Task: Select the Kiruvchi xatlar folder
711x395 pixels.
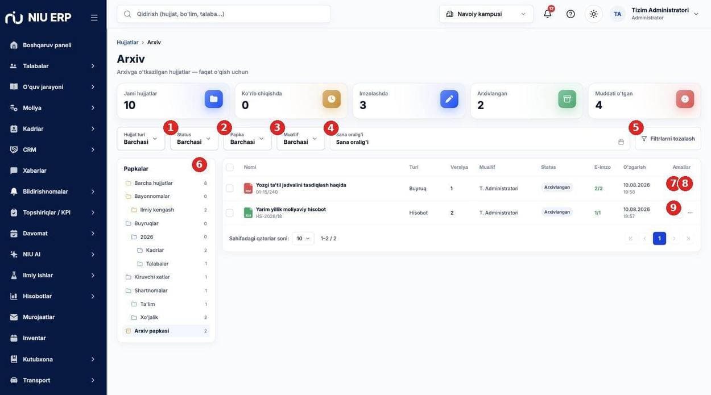Action: (166, 277)
